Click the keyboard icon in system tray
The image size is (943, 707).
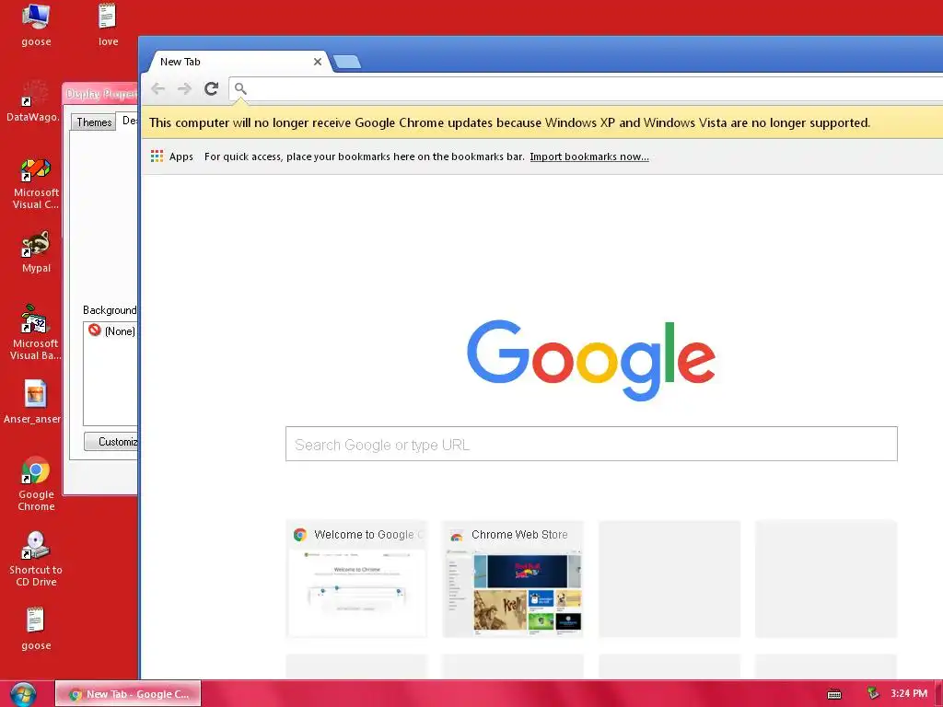[834, 694]
